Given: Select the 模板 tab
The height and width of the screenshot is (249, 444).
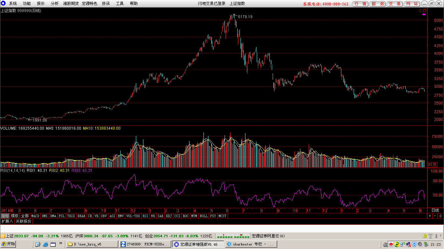Looking at the screenshot, I should click(x=15, y=216).
